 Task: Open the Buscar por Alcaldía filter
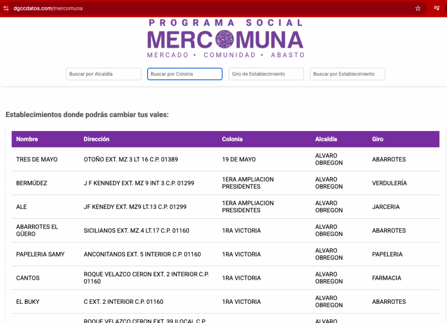click(x=103, y=74)
